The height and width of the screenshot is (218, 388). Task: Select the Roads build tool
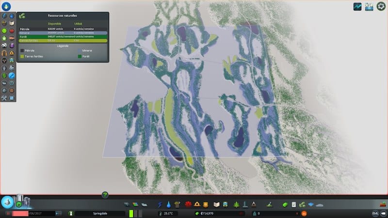click(127, 204)
